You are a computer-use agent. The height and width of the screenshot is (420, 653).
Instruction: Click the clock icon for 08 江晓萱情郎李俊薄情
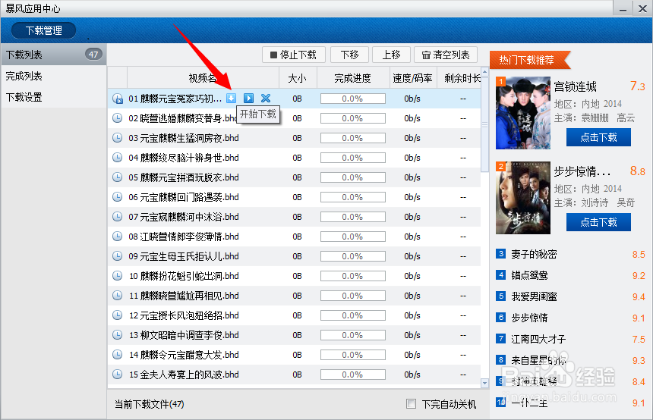118,237
